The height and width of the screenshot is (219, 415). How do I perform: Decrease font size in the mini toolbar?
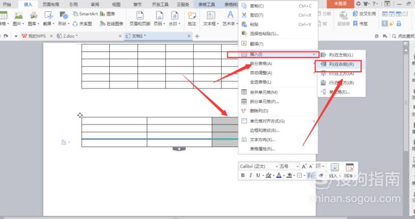[311, 166]
